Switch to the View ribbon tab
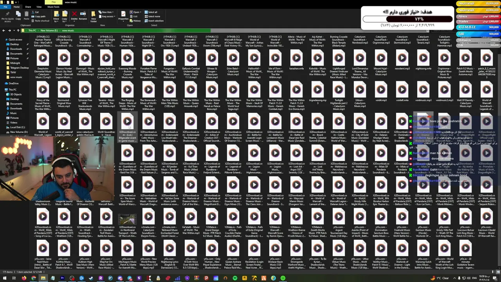The image size is (501, 282). (x=39, y=7)
